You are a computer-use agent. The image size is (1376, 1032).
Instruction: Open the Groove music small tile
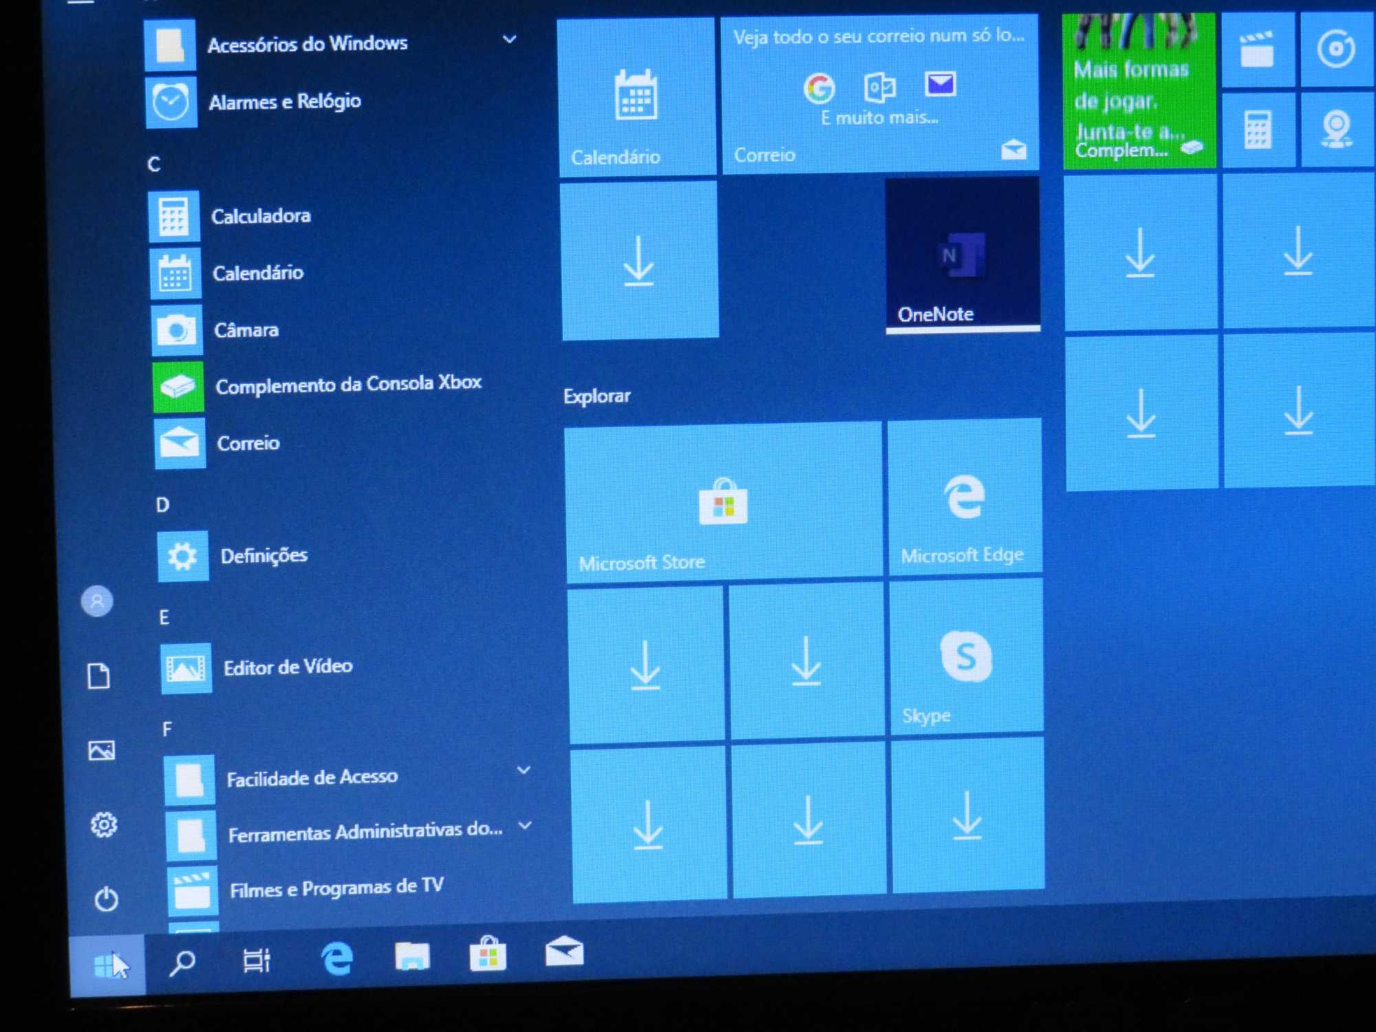(1337, 48)
